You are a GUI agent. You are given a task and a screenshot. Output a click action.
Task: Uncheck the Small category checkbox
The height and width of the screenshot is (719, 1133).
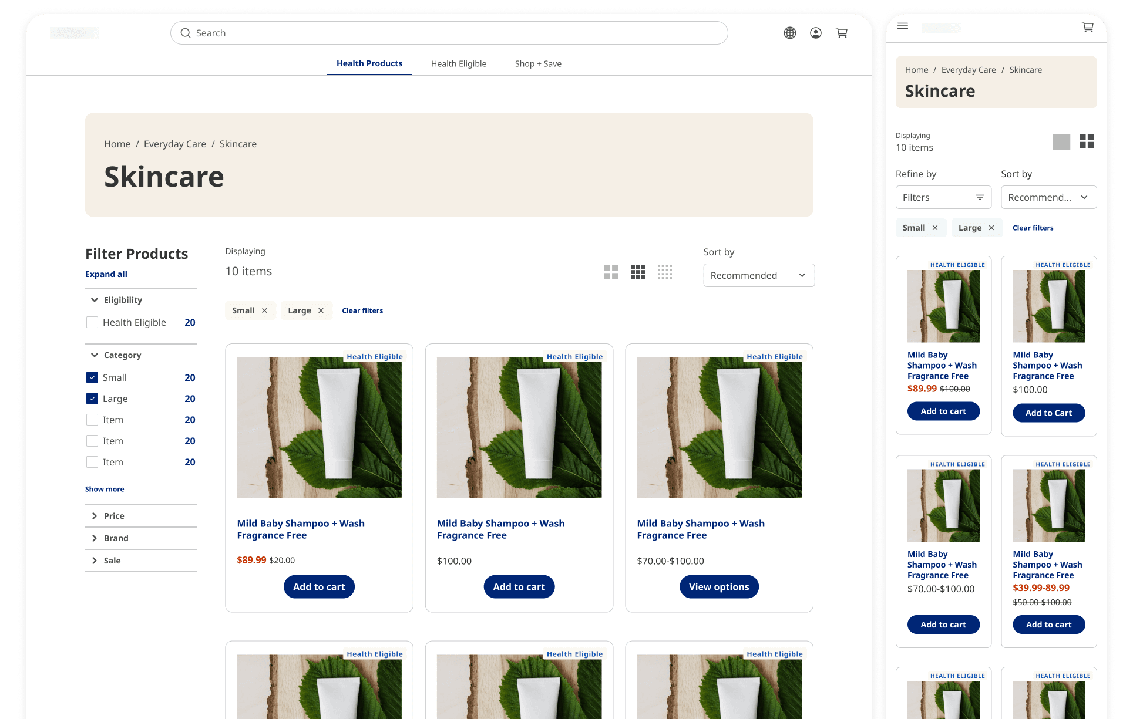pyautogui.click(x=92, y=377)
